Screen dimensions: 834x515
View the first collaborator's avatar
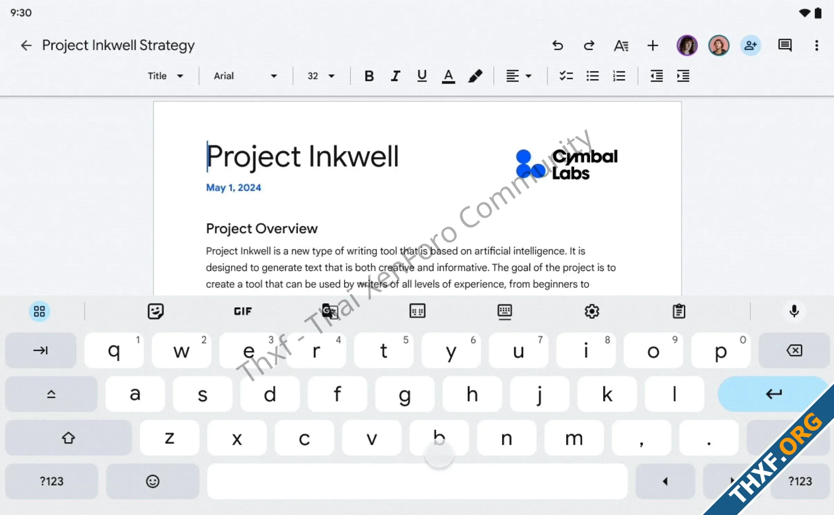(687, 45)
